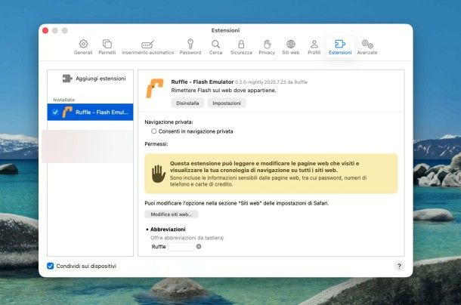
Task: Click the puzzle icon beside Aggiungi estensioni
Action: [67, 79]
